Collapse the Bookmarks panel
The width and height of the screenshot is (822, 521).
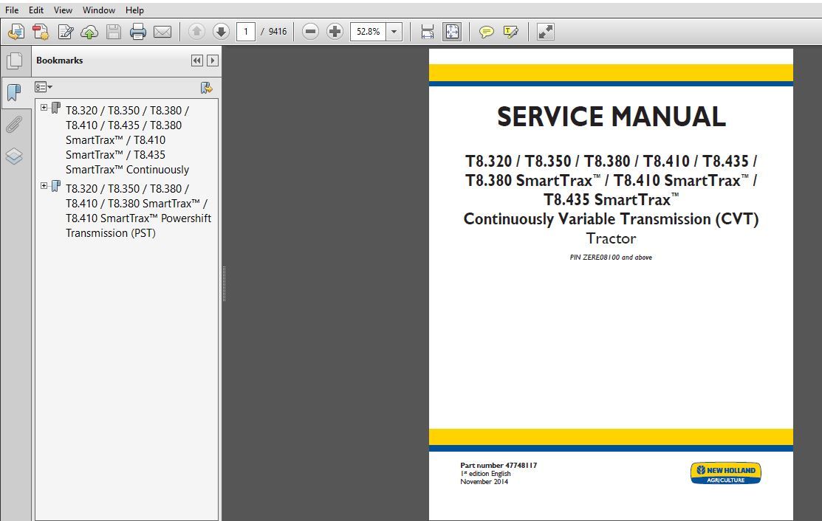pyautogui.click(x=196, y=61)
